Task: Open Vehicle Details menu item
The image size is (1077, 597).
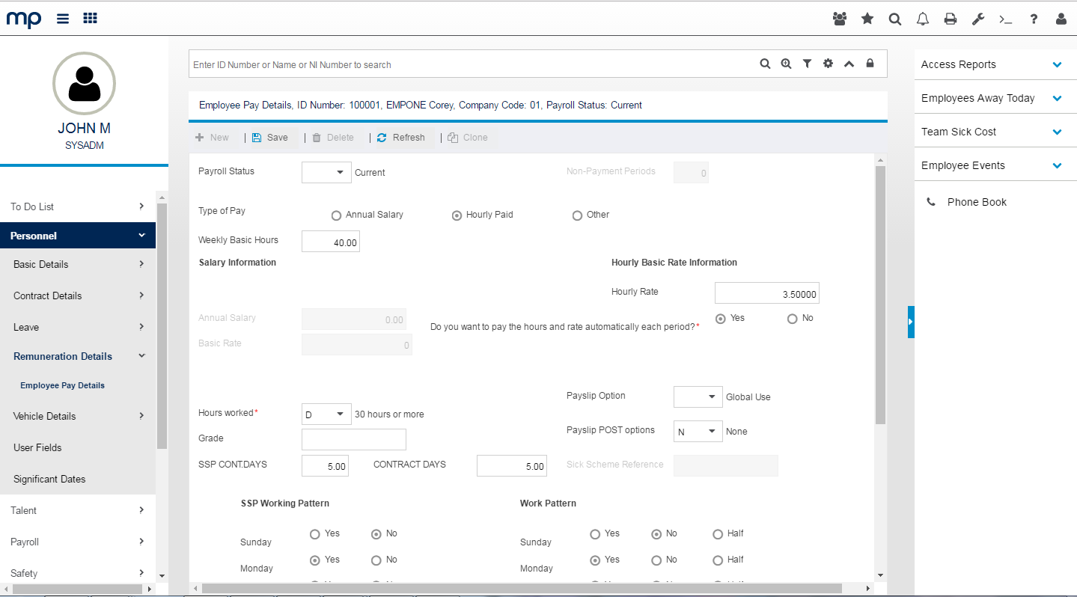Action: coord(78,416)
